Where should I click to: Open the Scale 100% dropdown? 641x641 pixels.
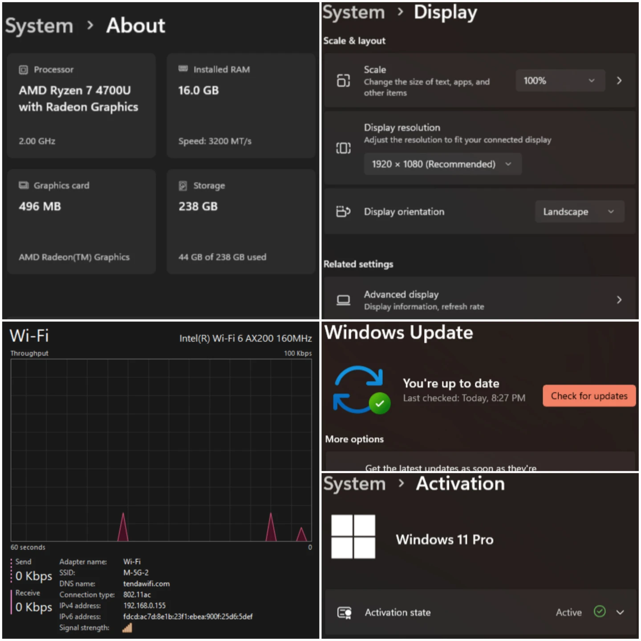coord(560,81)
